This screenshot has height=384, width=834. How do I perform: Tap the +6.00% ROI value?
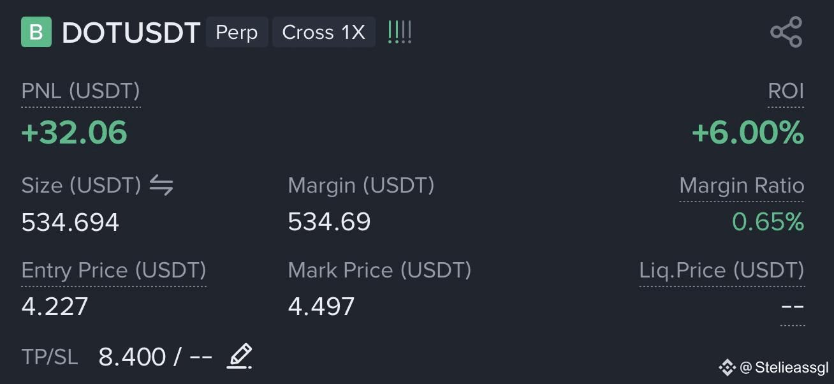click(748, 133)
